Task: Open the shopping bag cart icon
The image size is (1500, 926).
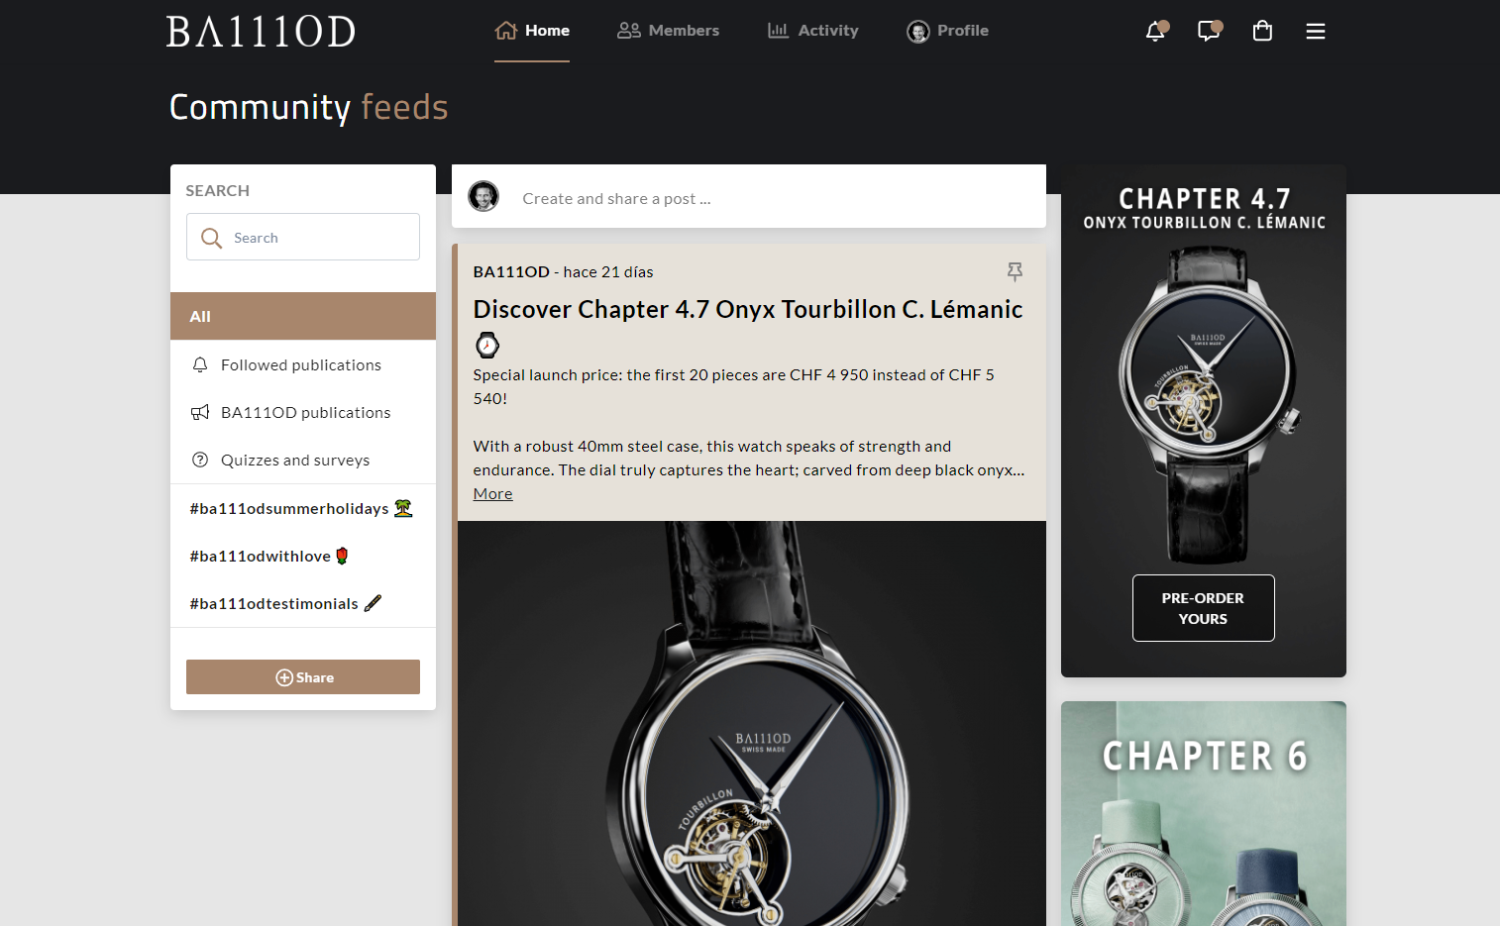Action: pos(1262,31)
